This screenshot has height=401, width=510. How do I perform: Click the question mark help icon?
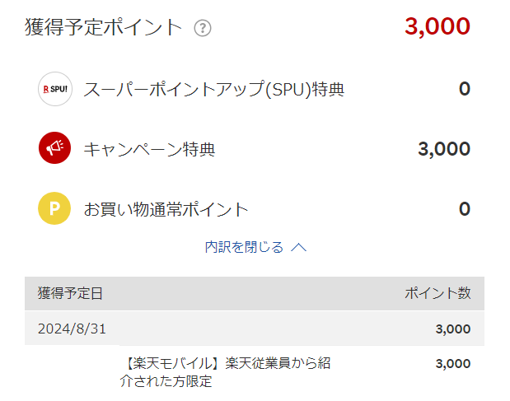pyautogui.click(x=203, y=28)
